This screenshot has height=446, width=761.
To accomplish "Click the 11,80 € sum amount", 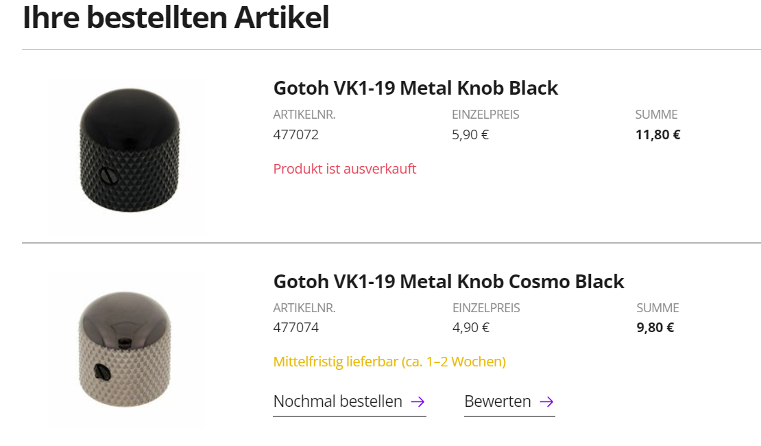I will click(657, 134).
